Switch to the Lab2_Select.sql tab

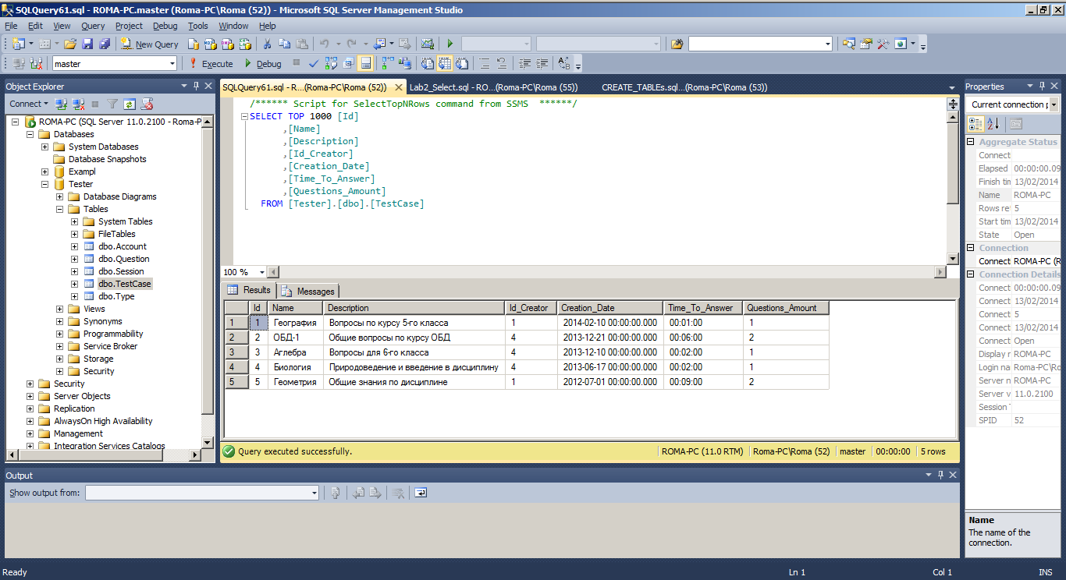(x=493, y=87)
